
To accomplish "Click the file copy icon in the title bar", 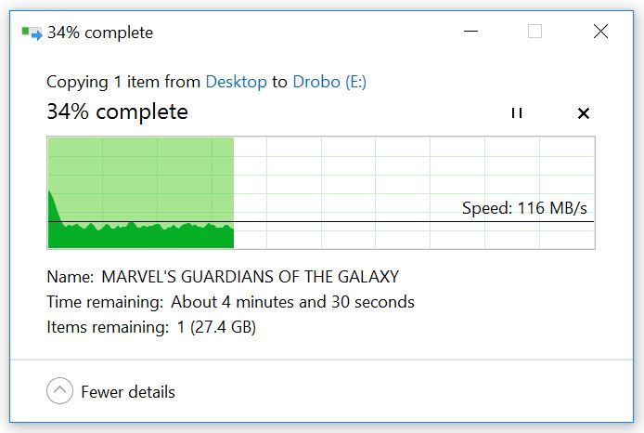I will coord(32,33).
